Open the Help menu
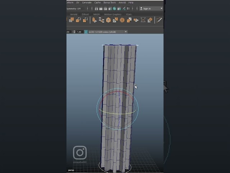230x173 pixels. [x=131, y=3]
